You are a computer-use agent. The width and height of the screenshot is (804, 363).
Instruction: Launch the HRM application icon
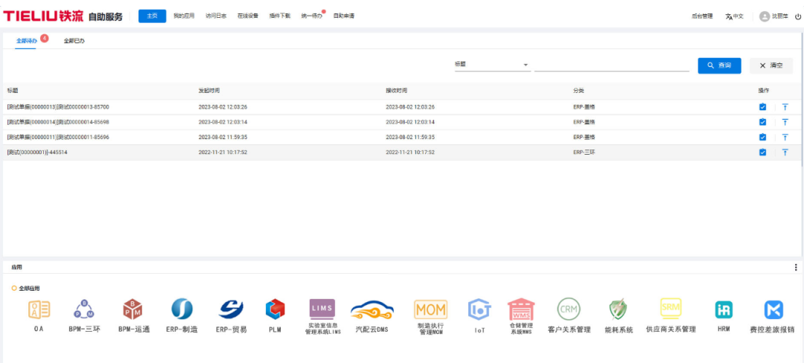click(x=724, y=309)
